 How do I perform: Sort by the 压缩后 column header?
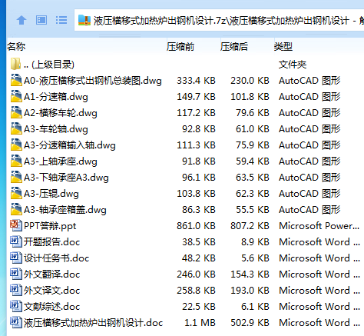click(x=234, y=47)
